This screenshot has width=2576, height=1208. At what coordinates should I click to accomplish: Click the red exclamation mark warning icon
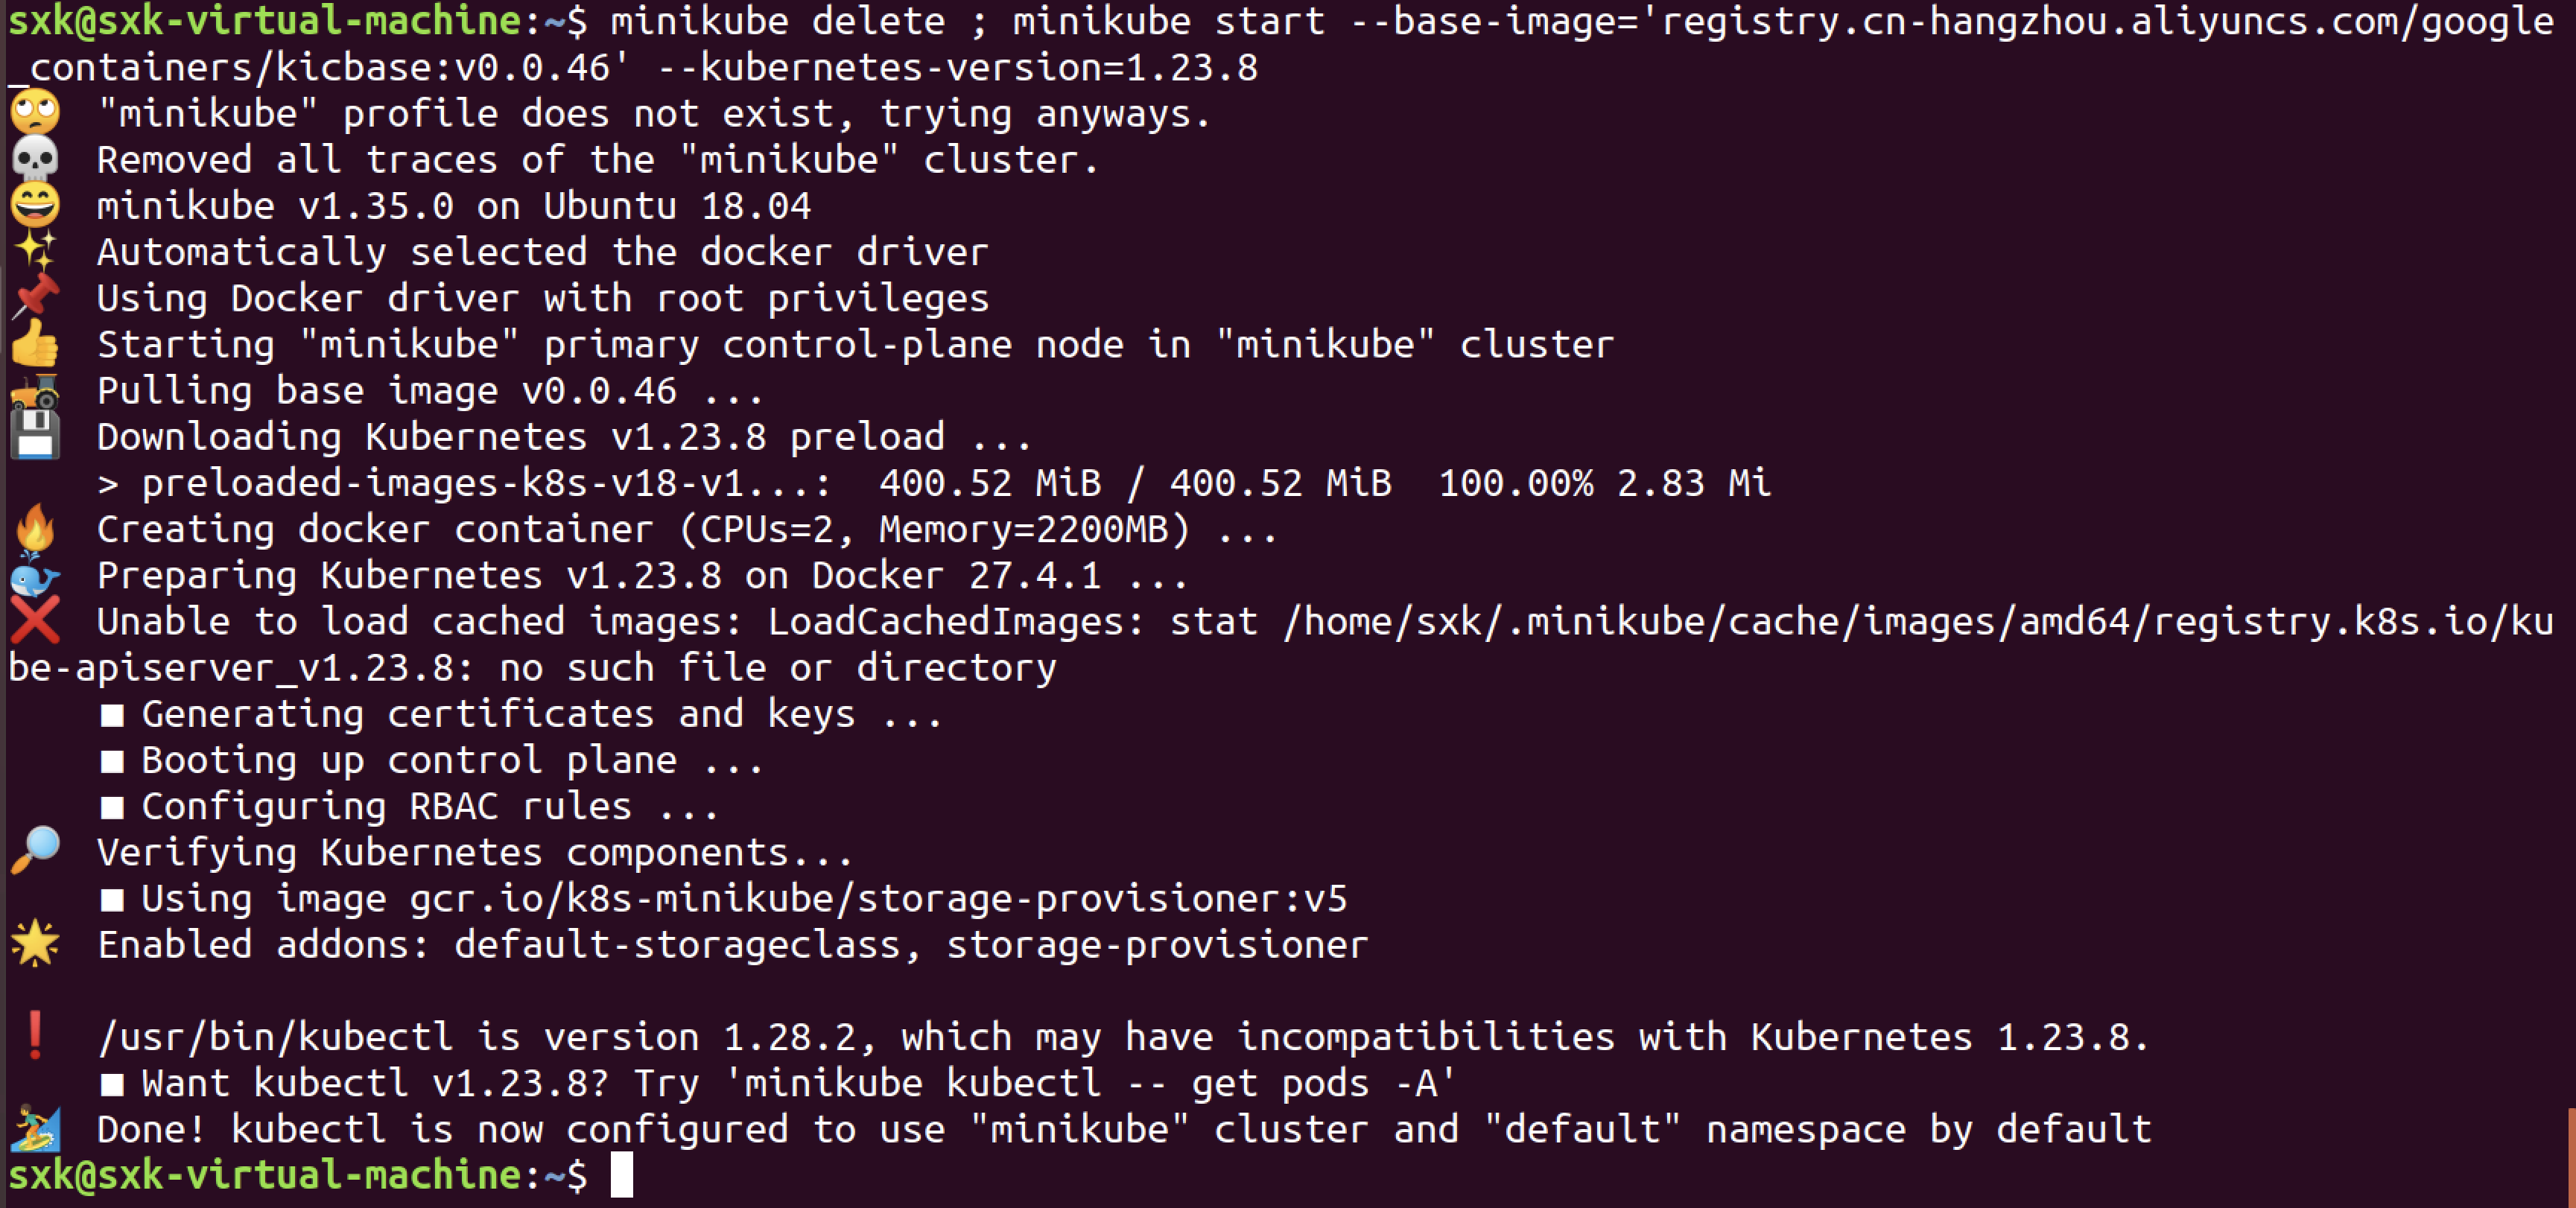pyautogui.click(x=35, y=1035)
